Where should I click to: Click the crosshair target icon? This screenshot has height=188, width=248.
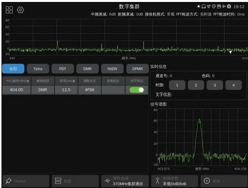207,181
